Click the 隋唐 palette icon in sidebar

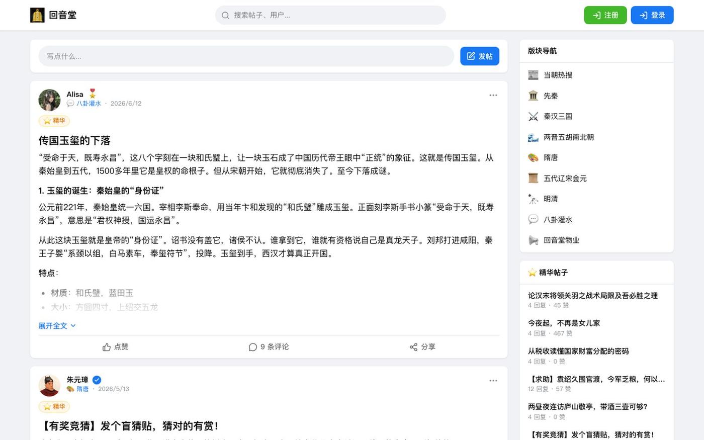pyautogui.click(x=533, y=157)
